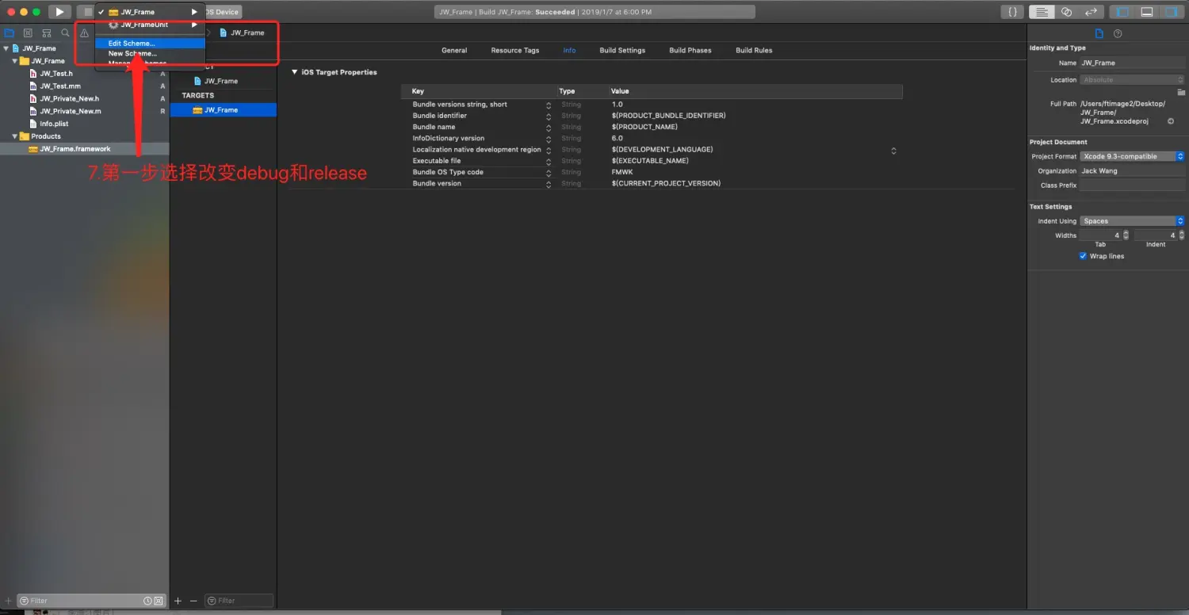Select JW_Frame.framework product

coord(85,149)
